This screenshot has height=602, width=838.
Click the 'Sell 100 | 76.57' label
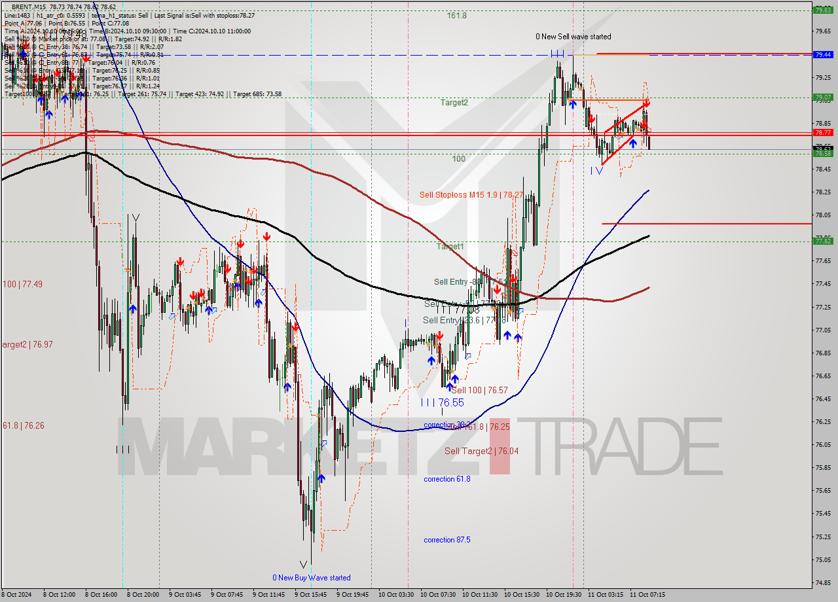tap(479, 390)
